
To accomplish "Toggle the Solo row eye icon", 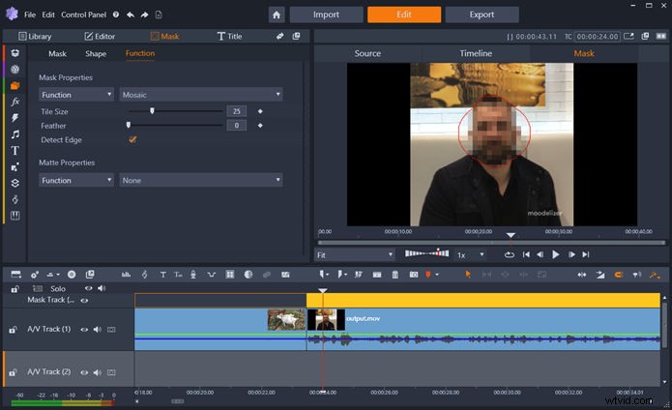I will pyautogui.click(x=88, y=288).
